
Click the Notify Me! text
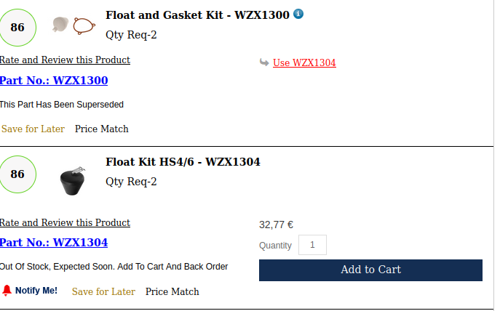(x=36, y=291)
